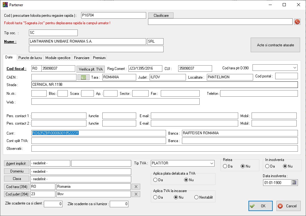Confirm with the green checkmark OK button

(260, 206)
